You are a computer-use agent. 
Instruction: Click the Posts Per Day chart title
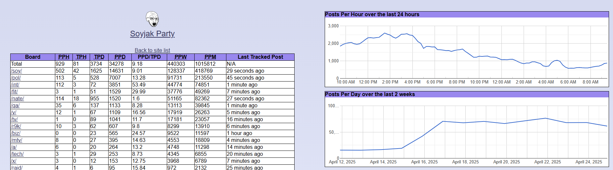click(370, 94)
